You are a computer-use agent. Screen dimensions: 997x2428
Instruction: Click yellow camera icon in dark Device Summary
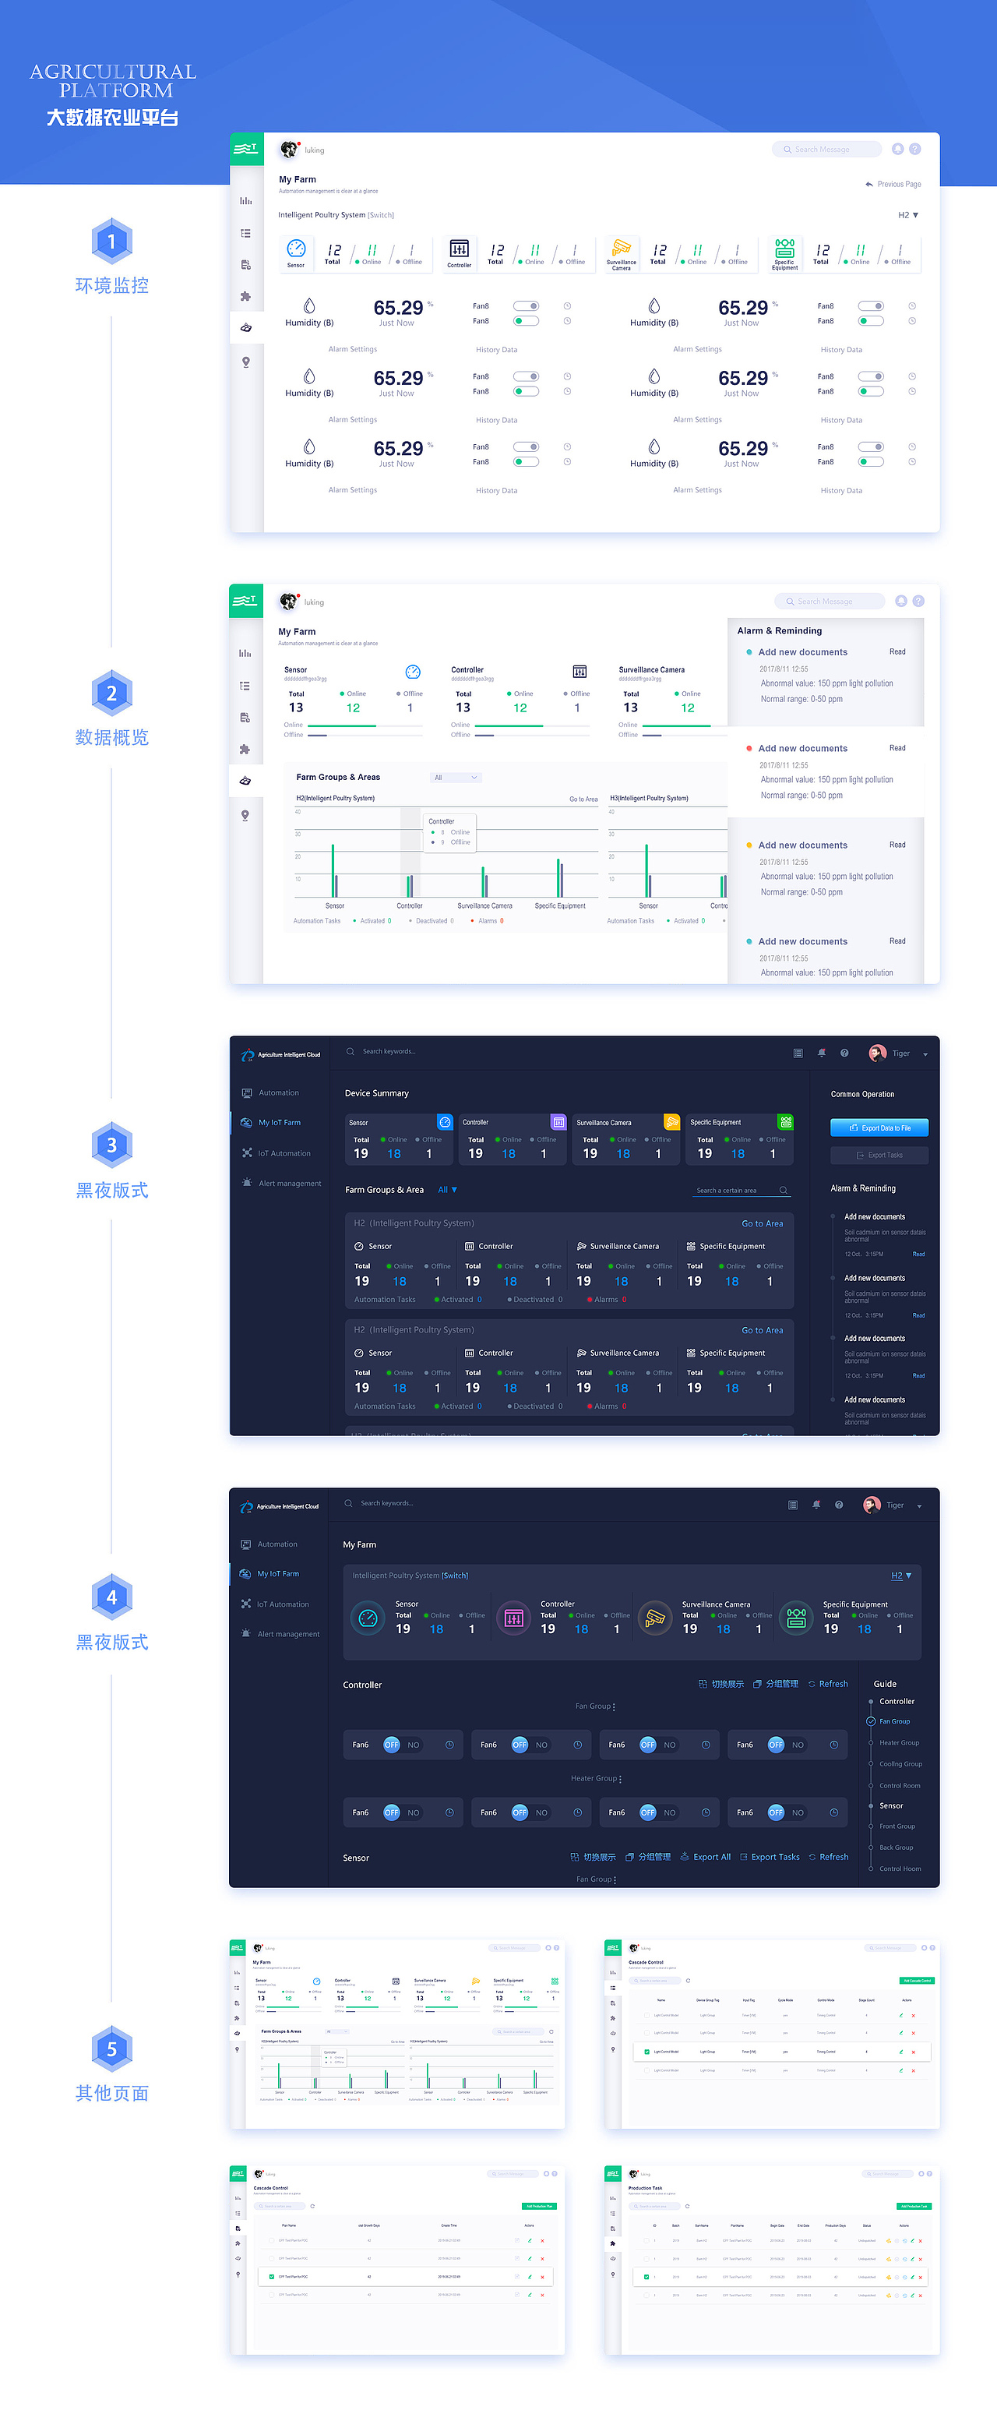tap(672, 1123)
